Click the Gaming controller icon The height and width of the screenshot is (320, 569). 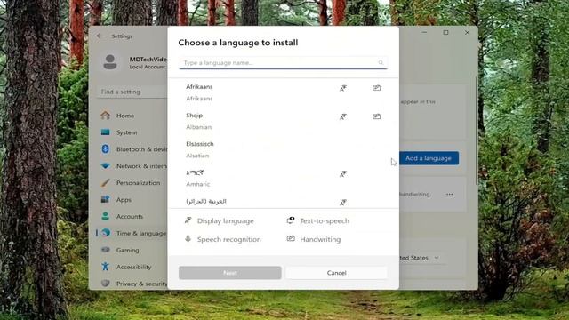(x=106, y=250)
